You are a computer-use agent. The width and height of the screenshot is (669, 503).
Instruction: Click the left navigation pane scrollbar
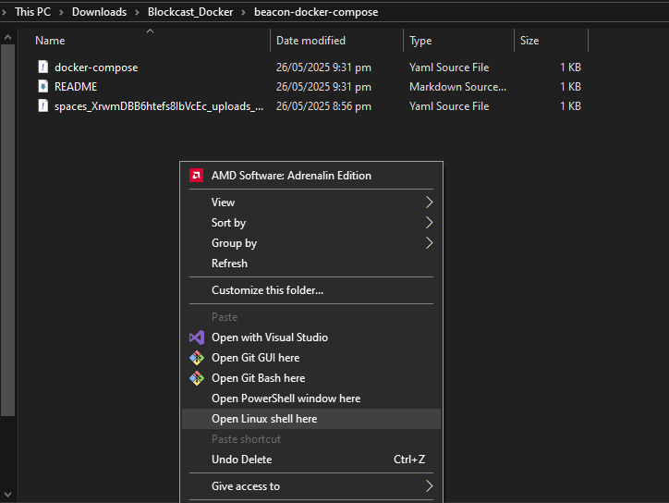click(8, 231)
